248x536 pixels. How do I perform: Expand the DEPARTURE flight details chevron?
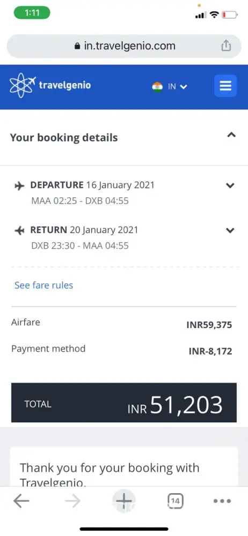(230, 185)
